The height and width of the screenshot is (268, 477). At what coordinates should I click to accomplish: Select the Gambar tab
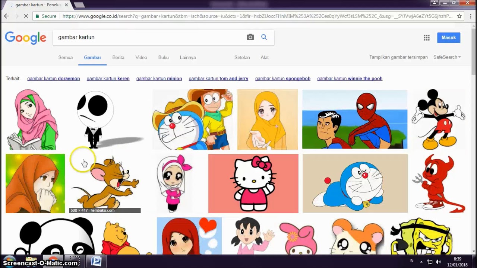[92, 57]
